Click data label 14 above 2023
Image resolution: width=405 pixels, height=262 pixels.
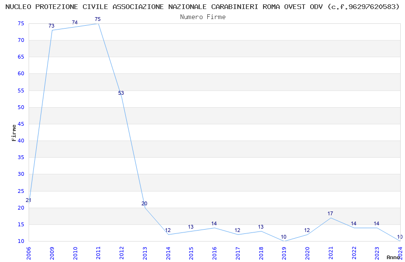tap(376, 223)
